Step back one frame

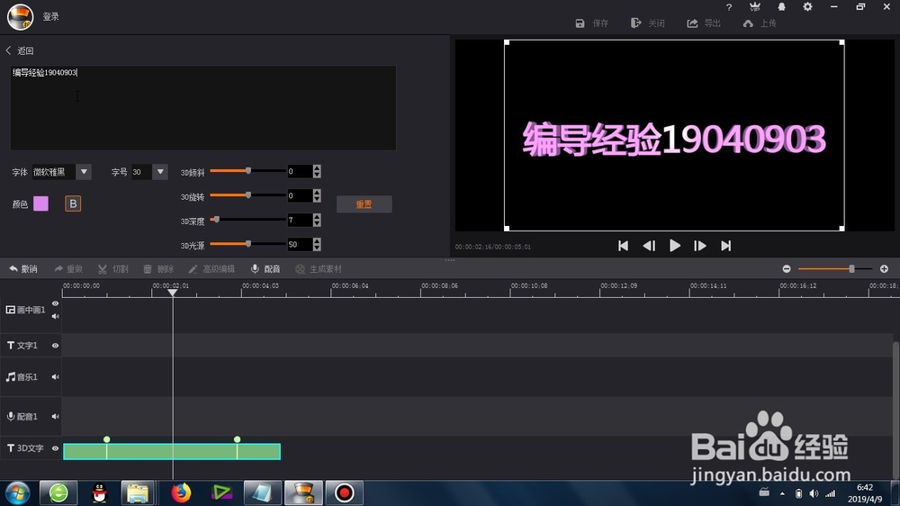tap(649, 246)
